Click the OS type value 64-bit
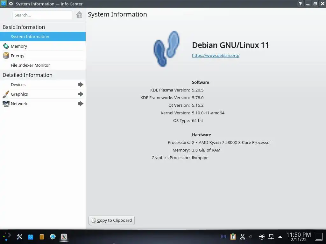This screenshot has height=244, width=326. 197,120
